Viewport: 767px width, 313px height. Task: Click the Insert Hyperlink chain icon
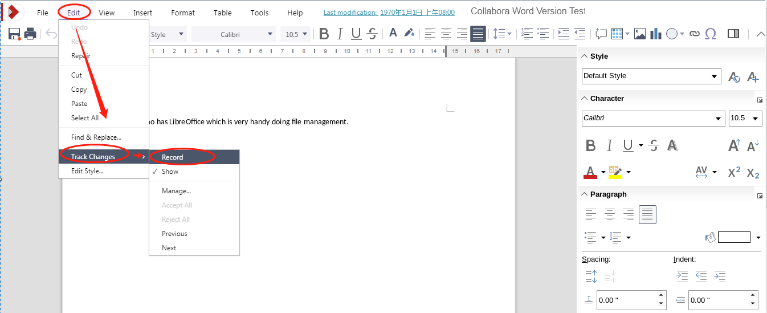pyautogui.click(x=694, y=34)
